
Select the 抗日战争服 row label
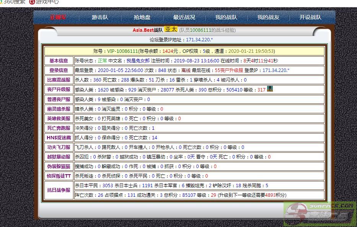click(x=59, y=190)
